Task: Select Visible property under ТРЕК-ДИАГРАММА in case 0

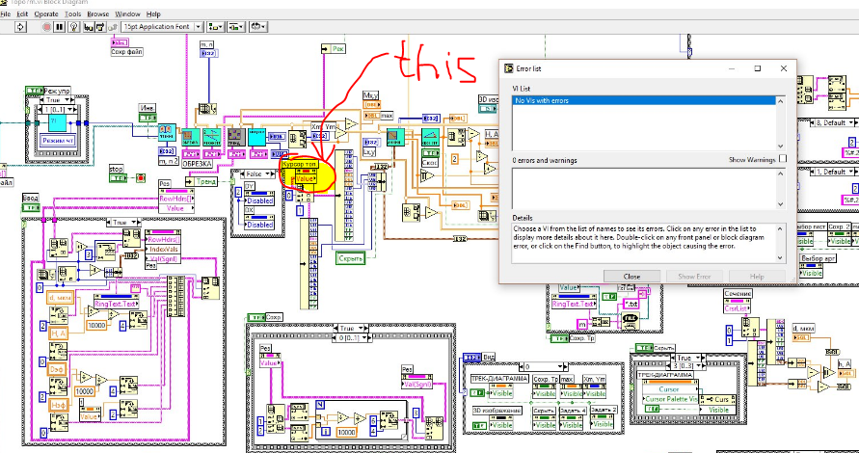Action: pyautogui.click(x=502, y=393)
